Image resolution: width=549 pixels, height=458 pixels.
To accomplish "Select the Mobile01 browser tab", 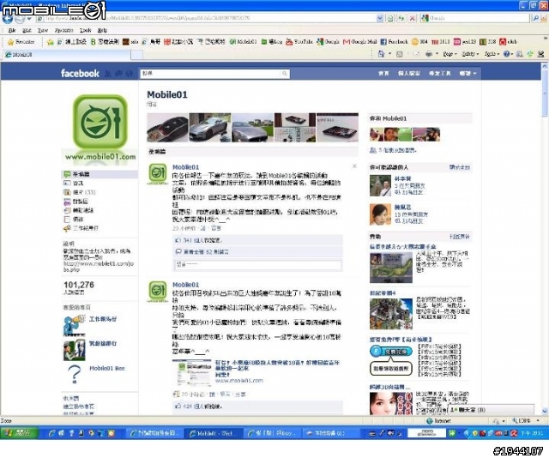I will click(67, 55).
